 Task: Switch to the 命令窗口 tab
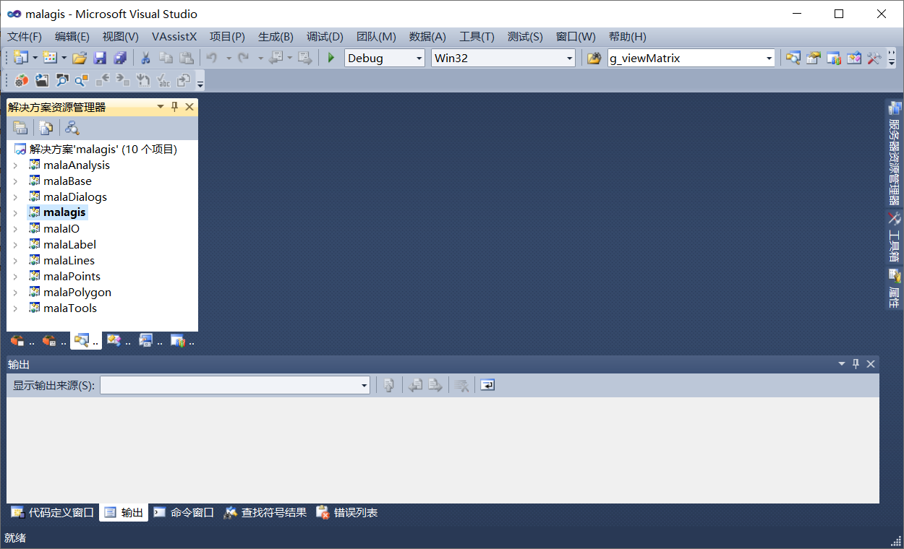coord(184,512)
